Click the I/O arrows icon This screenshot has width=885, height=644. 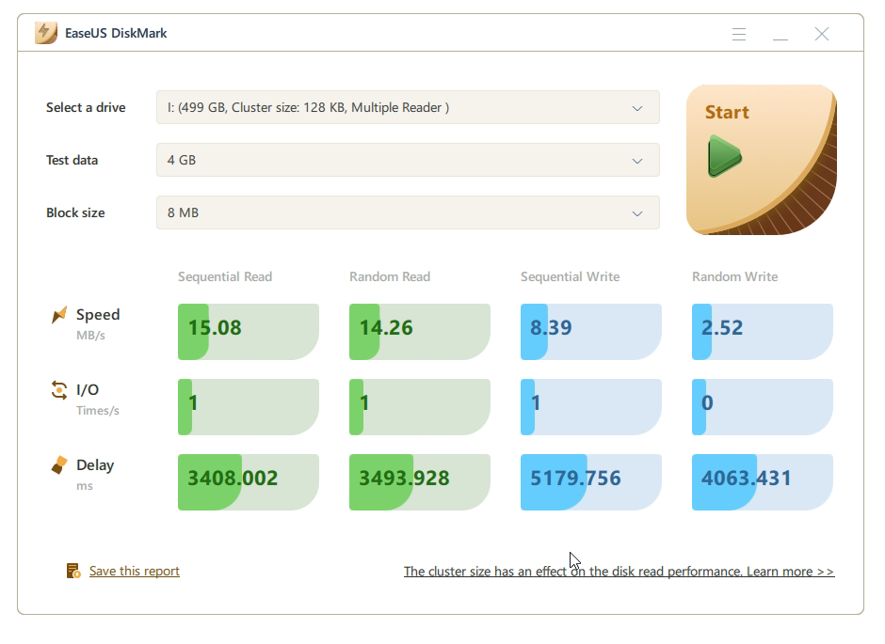pyautogui.click(x=59, y=390)
